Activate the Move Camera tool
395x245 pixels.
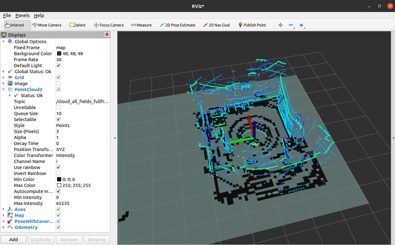(x=46, y=25)
